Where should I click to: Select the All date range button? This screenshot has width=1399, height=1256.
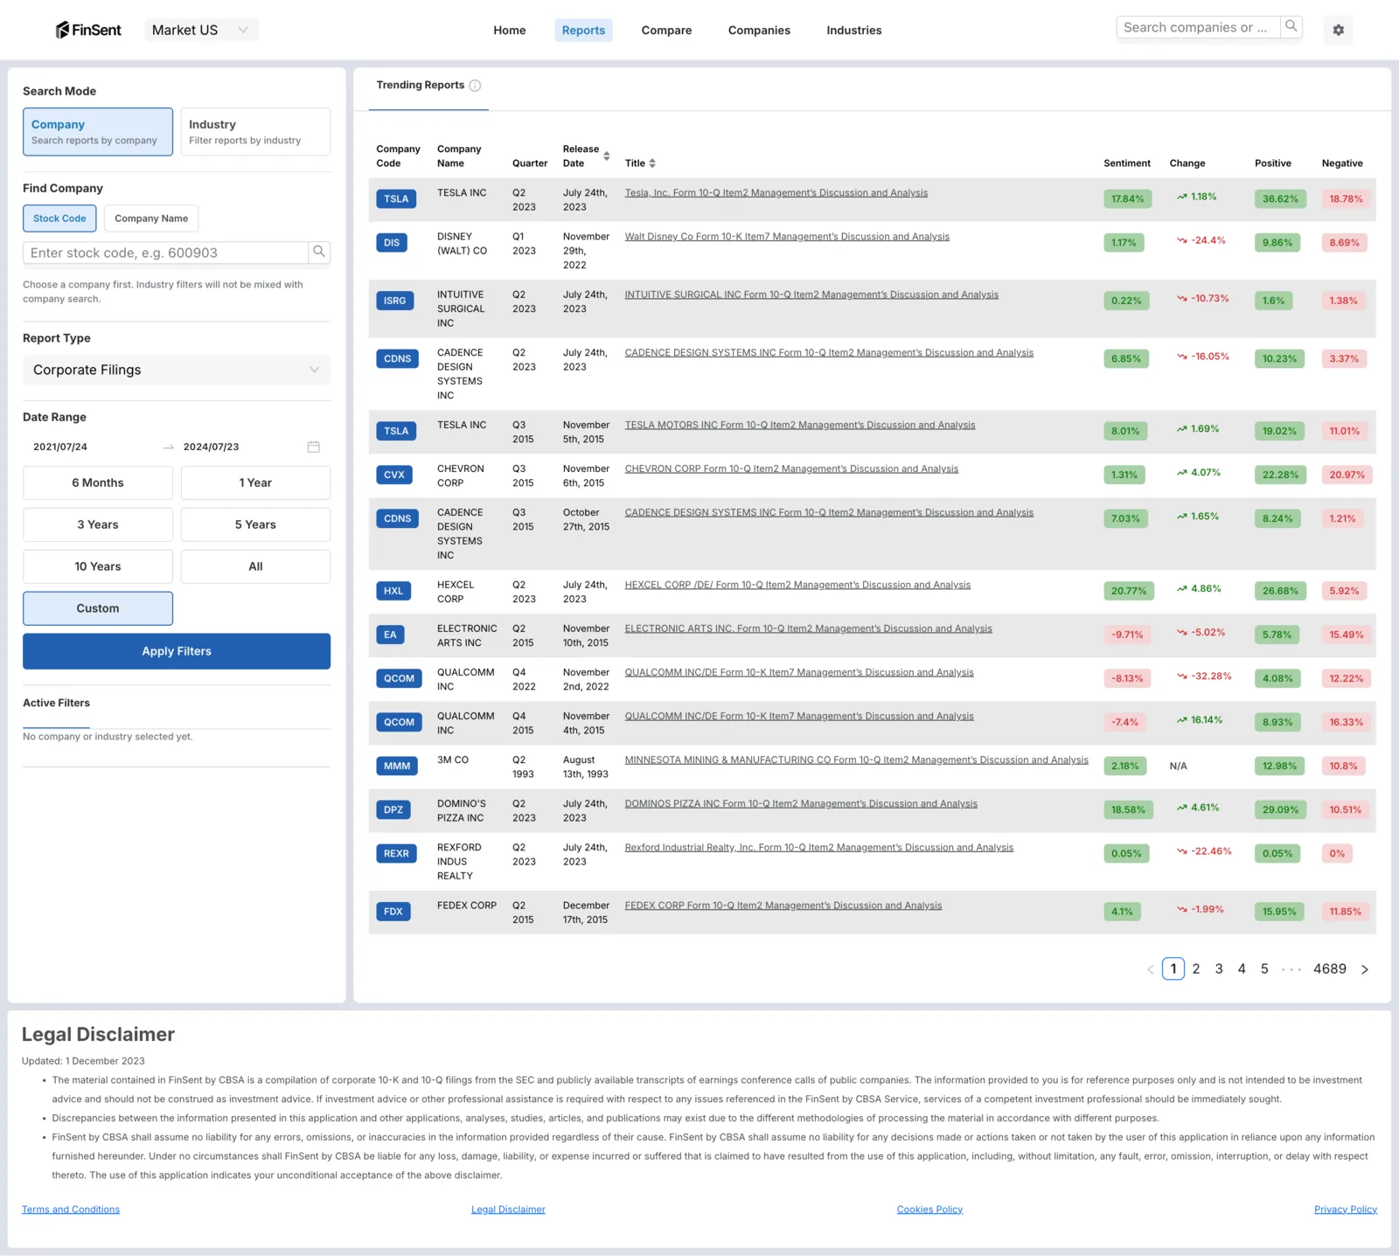click(x=255, y=566)
